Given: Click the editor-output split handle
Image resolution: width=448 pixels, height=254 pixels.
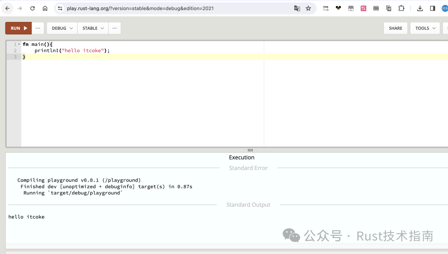Looking at the screenshot, I should point(250,150).
